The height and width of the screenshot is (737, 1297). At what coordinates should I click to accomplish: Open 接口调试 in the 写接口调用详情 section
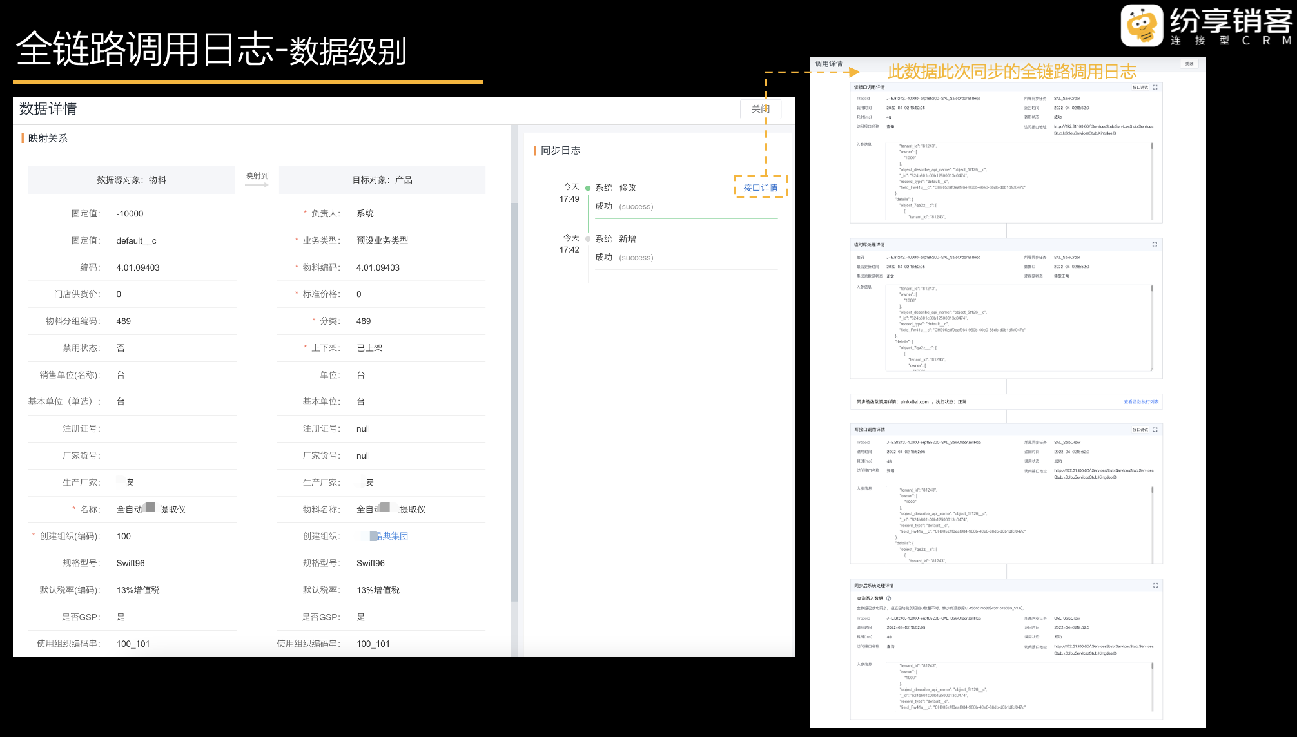tap(1140, 429)
